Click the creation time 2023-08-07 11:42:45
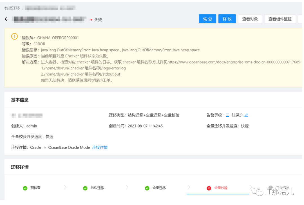304x205 pixels. click(145, 126)
